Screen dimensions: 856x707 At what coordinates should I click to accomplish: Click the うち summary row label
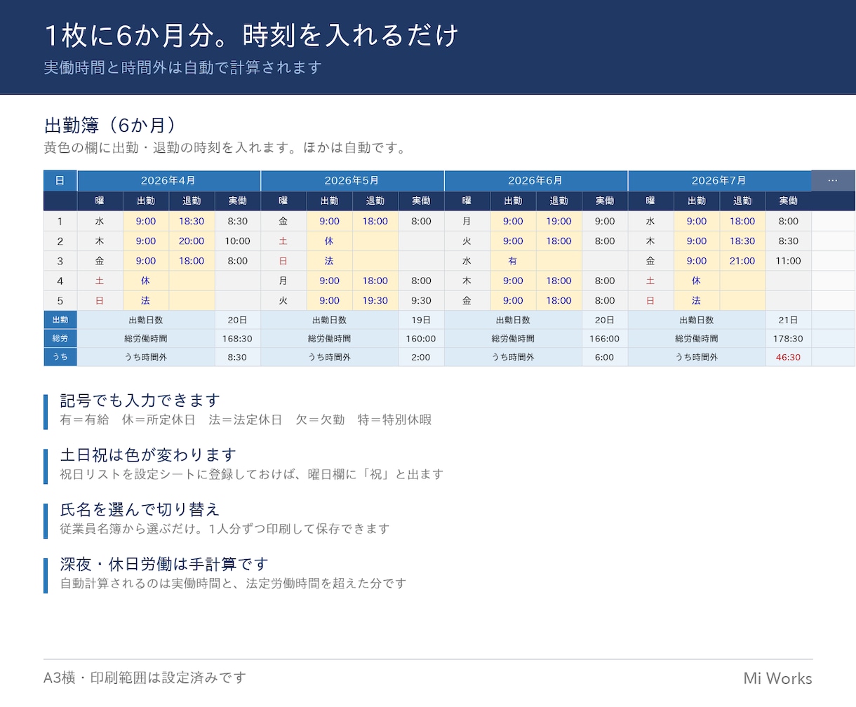pos(60,357)
